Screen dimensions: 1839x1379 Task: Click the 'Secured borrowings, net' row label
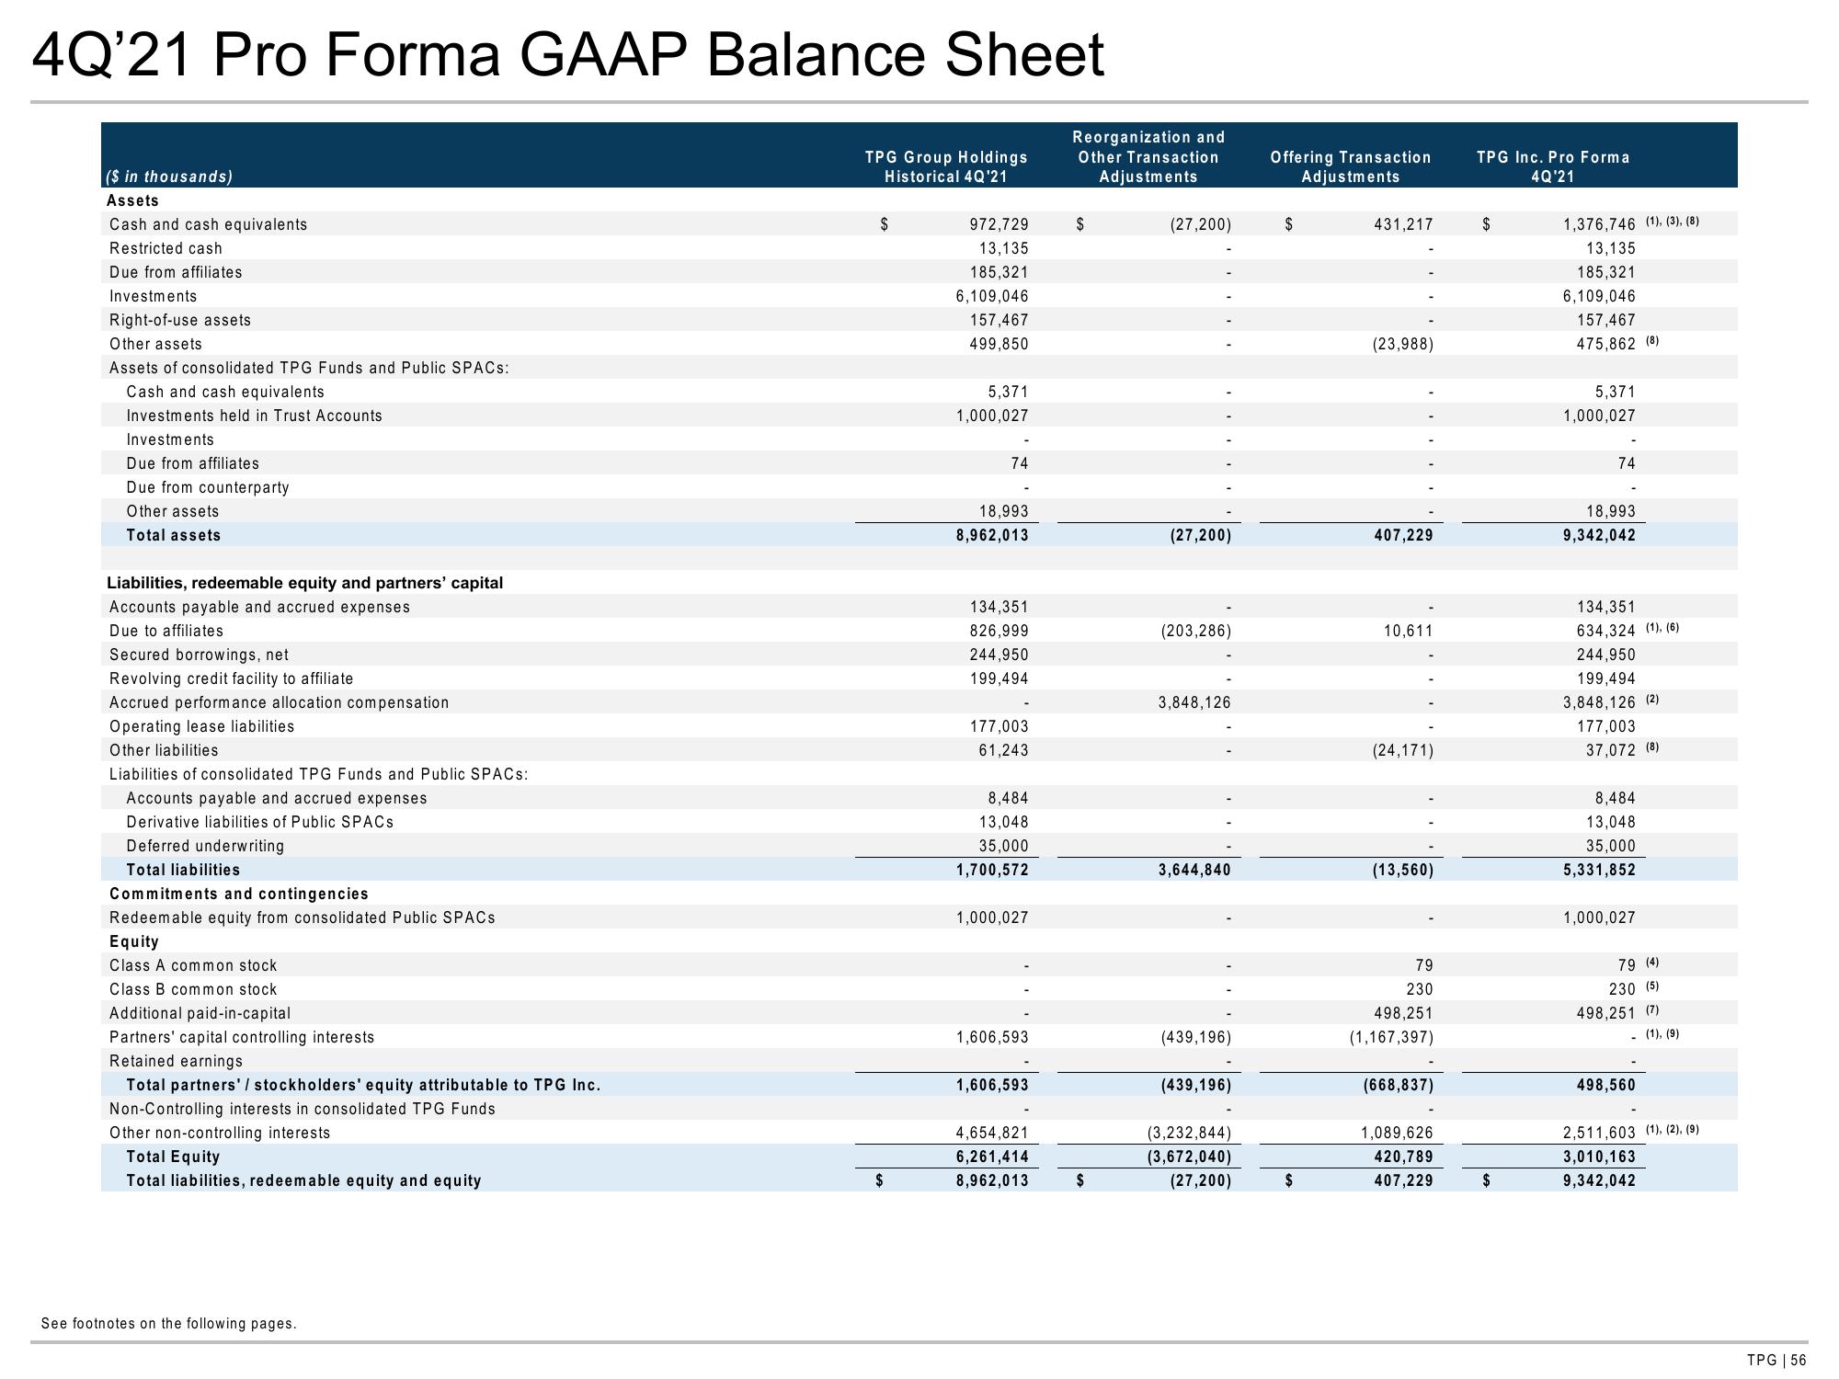(x=199, y=655)
